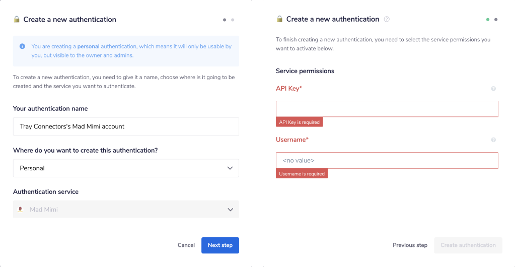Click the lock icon in the first-step dialog
The image size is (515, 267).
tap(17, 20)
